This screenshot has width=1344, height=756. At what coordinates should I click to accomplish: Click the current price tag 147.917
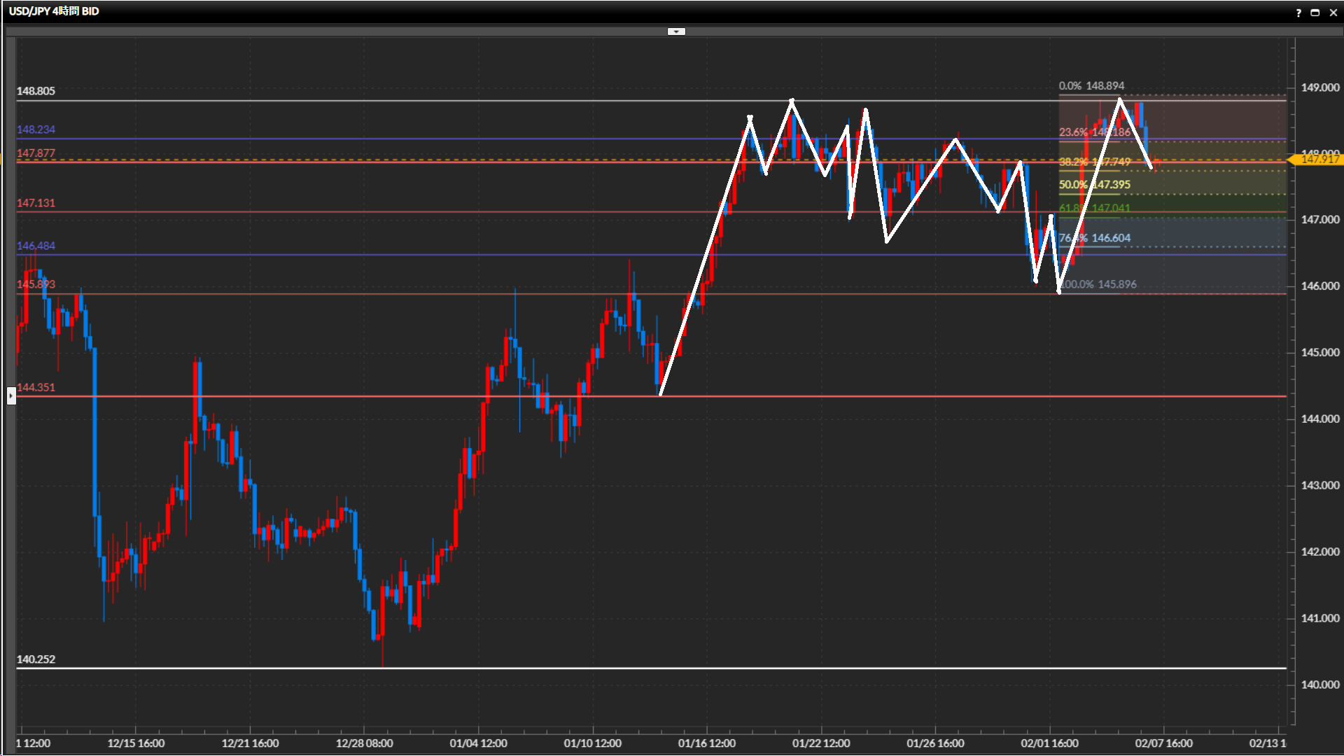point(1319,160)
